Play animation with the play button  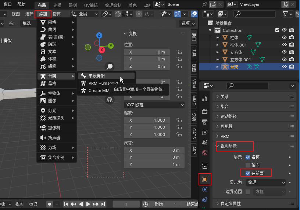[x=88, y=204]
